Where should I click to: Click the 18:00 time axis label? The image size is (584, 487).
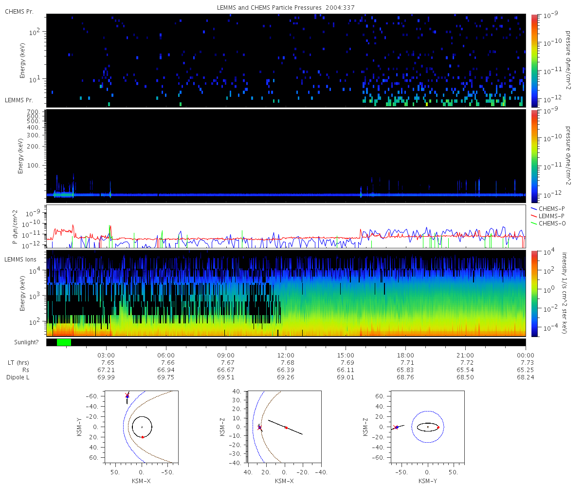(x=405, y=355)
